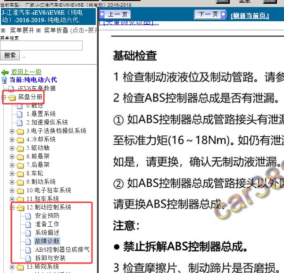The width and height of the screenshot is (284, 273).
Task: Select 10.电子驻车系统 tree label
Action: coord(49,190)
